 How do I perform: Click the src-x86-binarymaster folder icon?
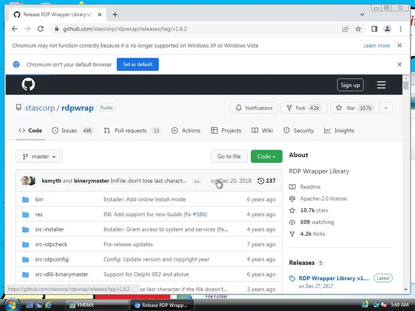(x=26, y=275)
